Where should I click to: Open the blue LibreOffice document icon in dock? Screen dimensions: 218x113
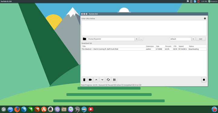[x=24, y=109]
